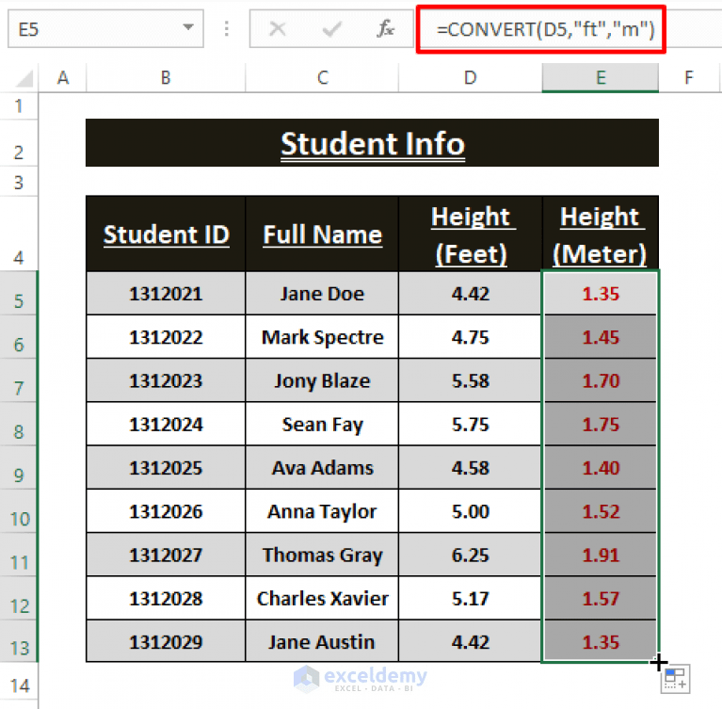Select row 1 header

click(x=19, y=106)
